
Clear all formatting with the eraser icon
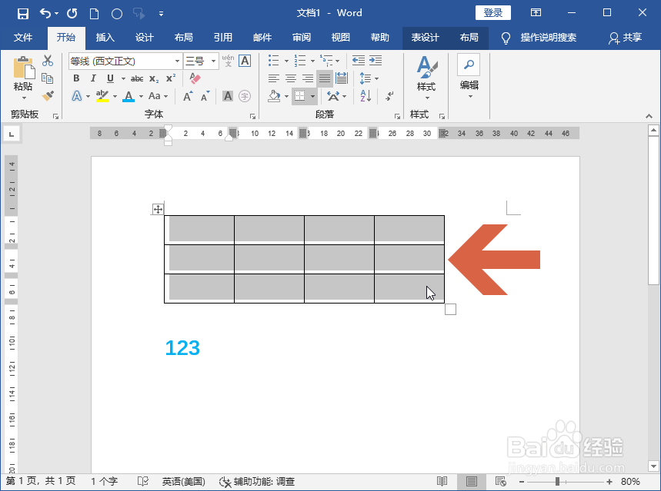coord(195,78)
